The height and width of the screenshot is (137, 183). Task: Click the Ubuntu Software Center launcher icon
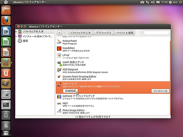pos(6,63)
